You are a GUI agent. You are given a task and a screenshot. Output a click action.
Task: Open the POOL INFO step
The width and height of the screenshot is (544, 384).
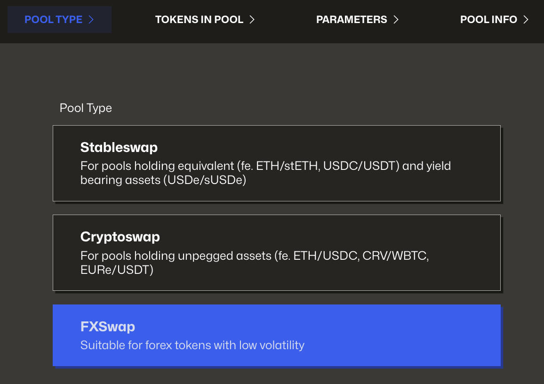coord(488,19)
